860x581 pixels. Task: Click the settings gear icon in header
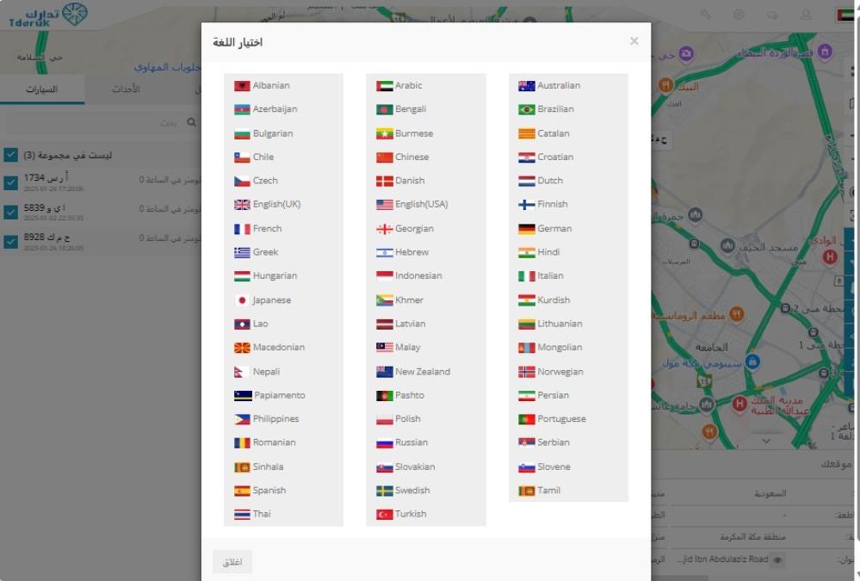(x=739, y=15)
